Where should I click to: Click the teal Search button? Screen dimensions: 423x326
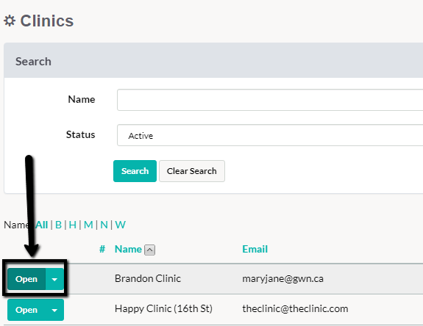(135, 171)
